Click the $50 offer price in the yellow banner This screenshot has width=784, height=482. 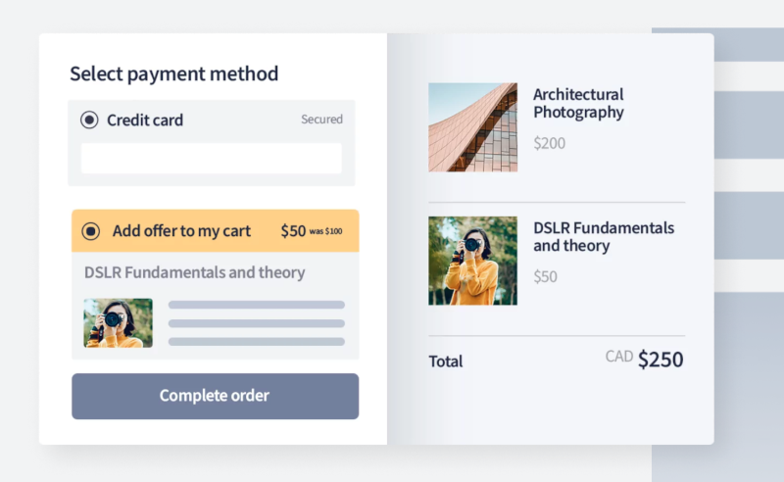pos(293,231)
